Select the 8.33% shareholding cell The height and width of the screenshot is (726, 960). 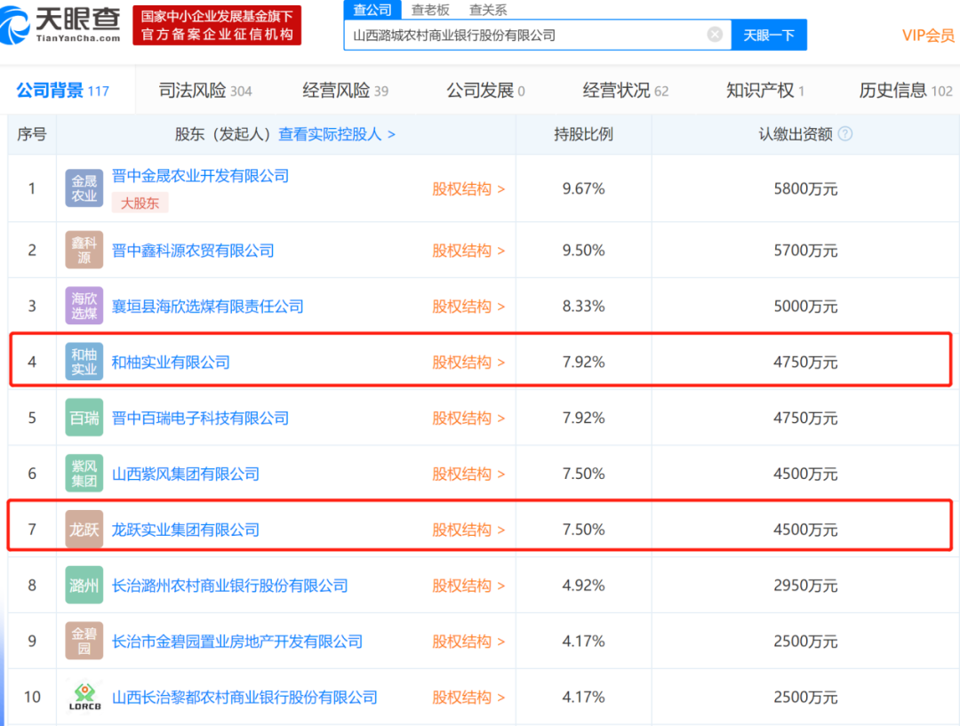tap(583, 306)
